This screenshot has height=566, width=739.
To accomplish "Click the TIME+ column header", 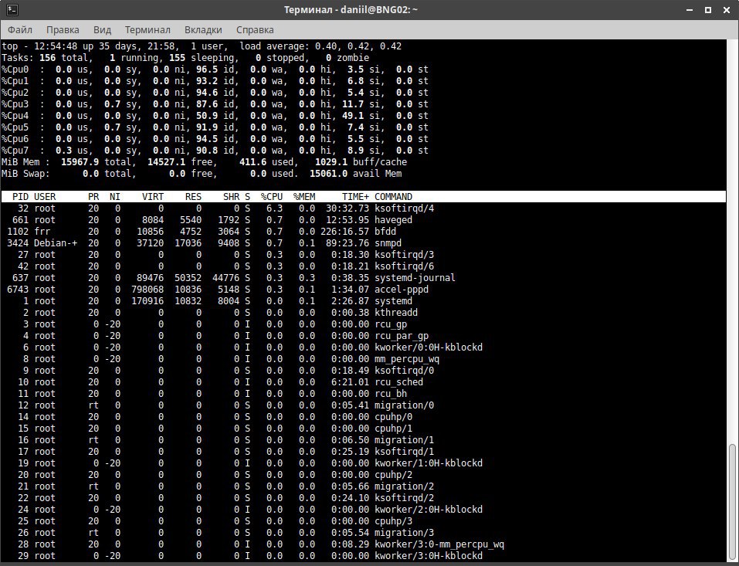I will pyautogui.click(x=355, y=197).
